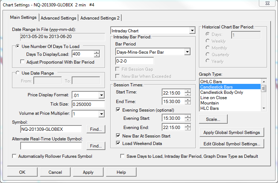Image resolution: width=278 pixels, height=183 pixels.
Task: Select Line on Close graph type
Action: click(230, 97)
